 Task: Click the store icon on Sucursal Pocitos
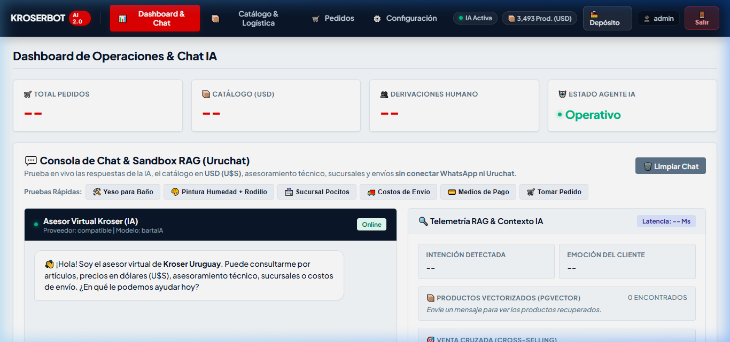click(289, 192)
